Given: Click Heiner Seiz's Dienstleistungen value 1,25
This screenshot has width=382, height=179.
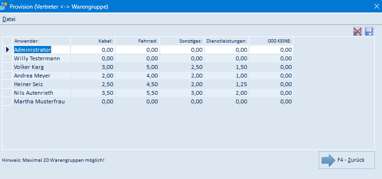Looking at the screenshot, I should pyautogui.click(x=227, y=84).
